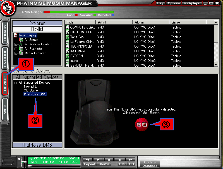223x169 pixels.
Task: Select Now Playing in the explorer tree
Action: pyautogui.click(x=28, y=35)
